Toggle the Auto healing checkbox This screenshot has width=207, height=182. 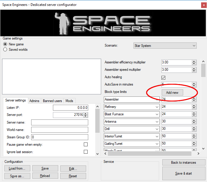163,77
